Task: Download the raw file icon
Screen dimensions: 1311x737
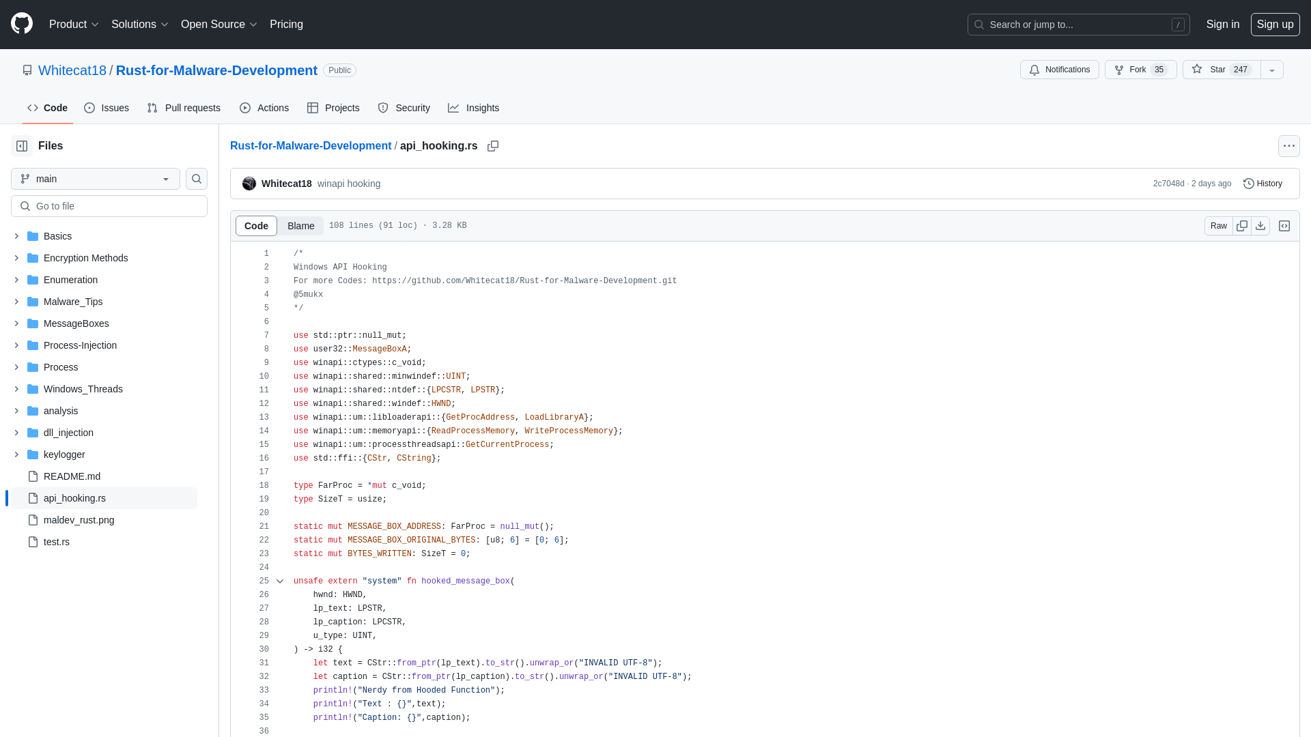Action: coord(1260,226)
